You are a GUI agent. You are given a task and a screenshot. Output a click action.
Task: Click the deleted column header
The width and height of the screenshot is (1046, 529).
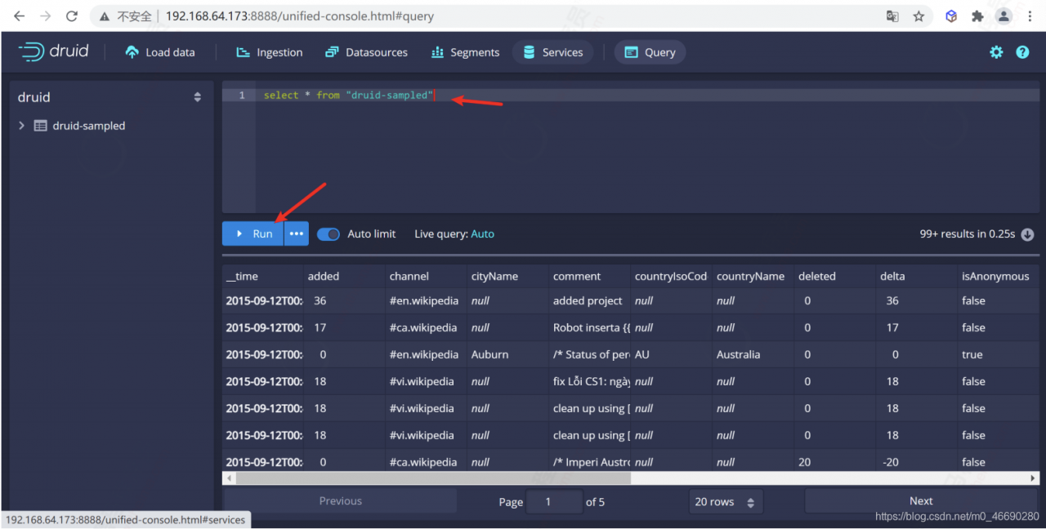pos(834,276)
